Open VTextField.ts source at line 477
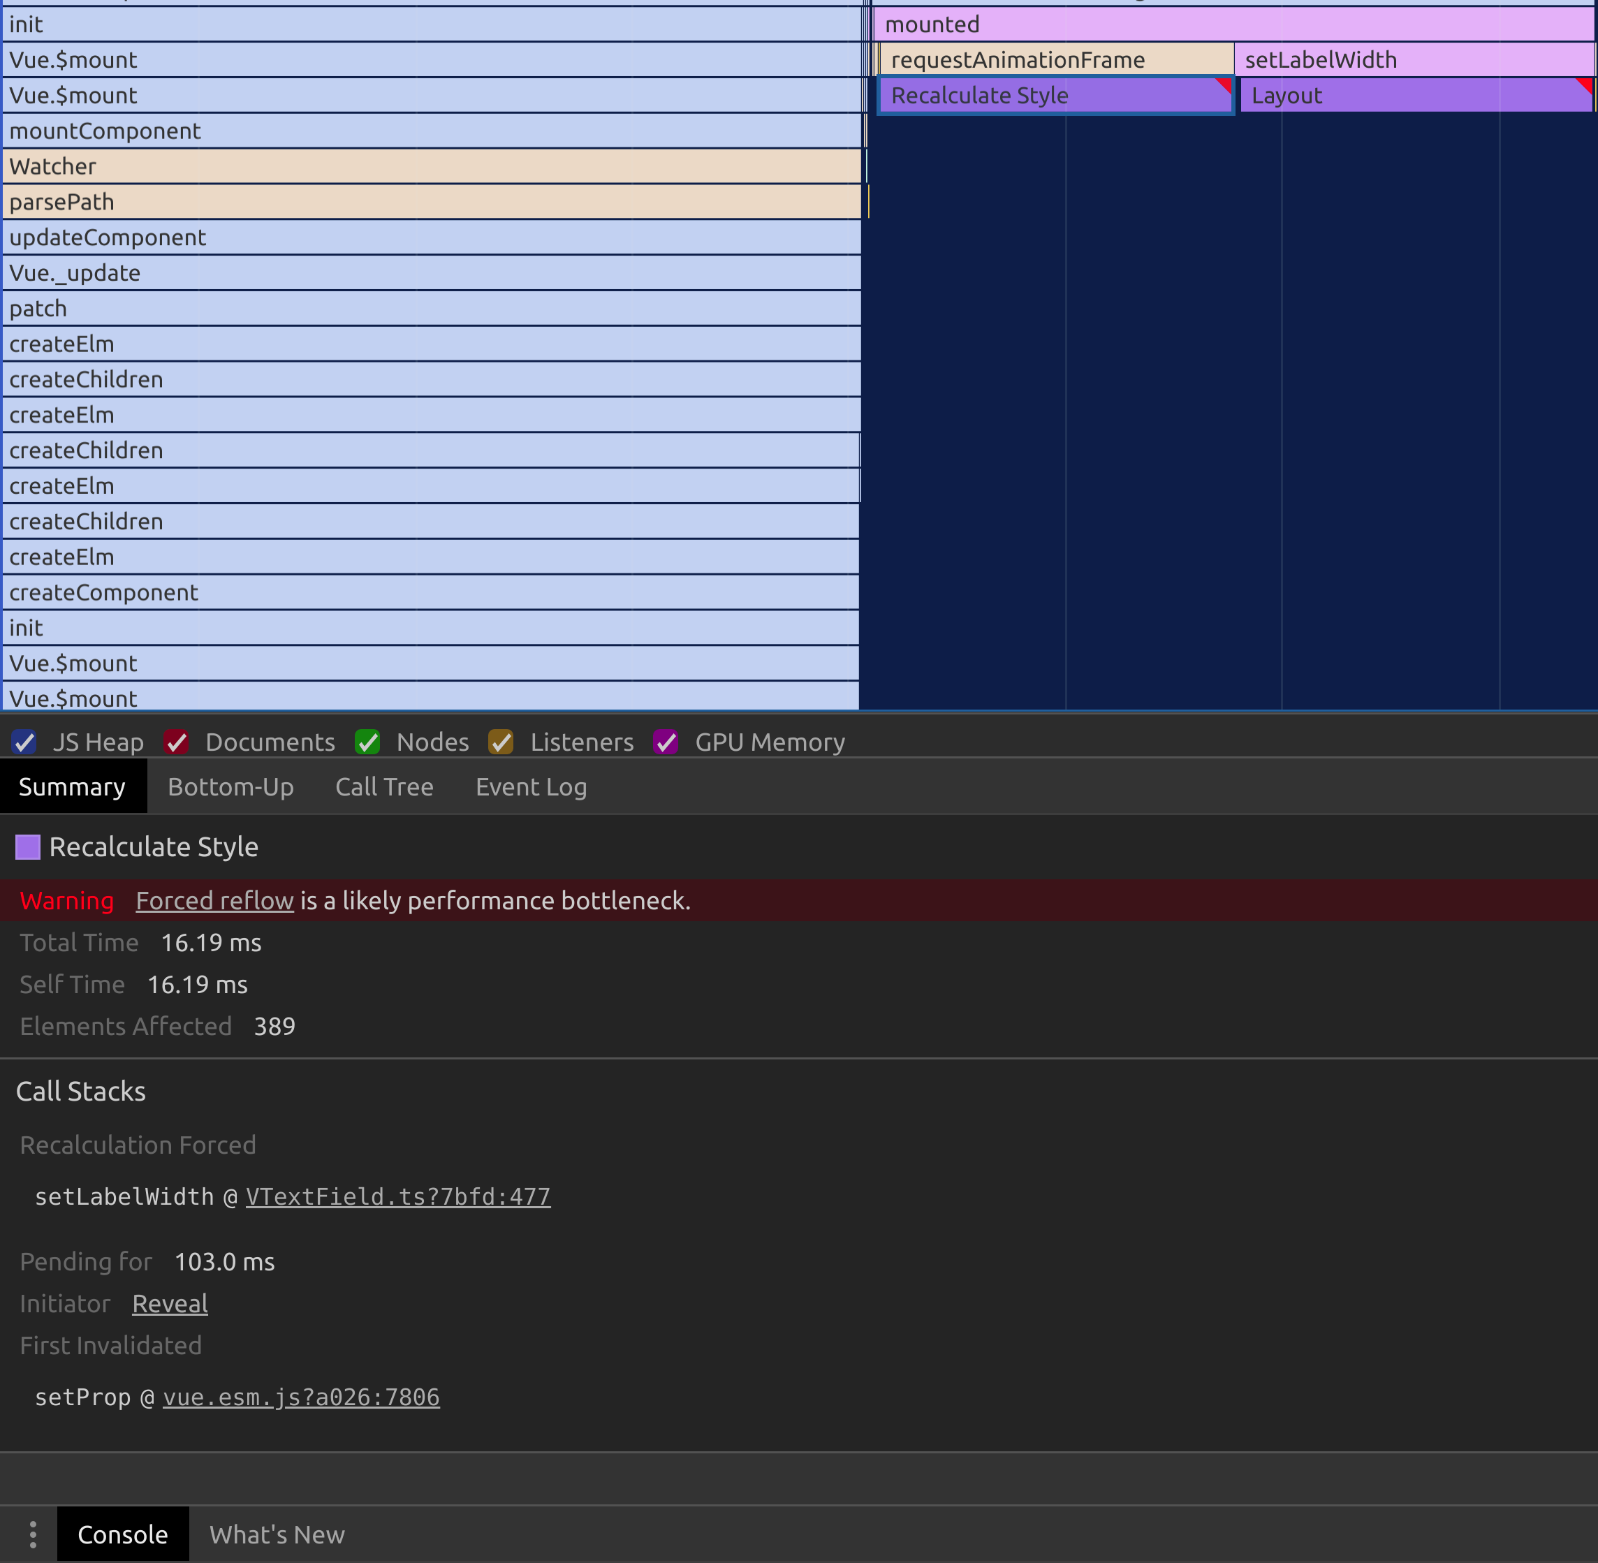1598x1563 pixels. click(398, 1196)
